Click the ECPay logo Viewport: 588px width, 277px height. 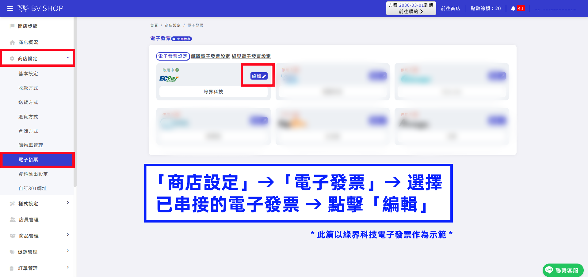click(x=169, y=79)
